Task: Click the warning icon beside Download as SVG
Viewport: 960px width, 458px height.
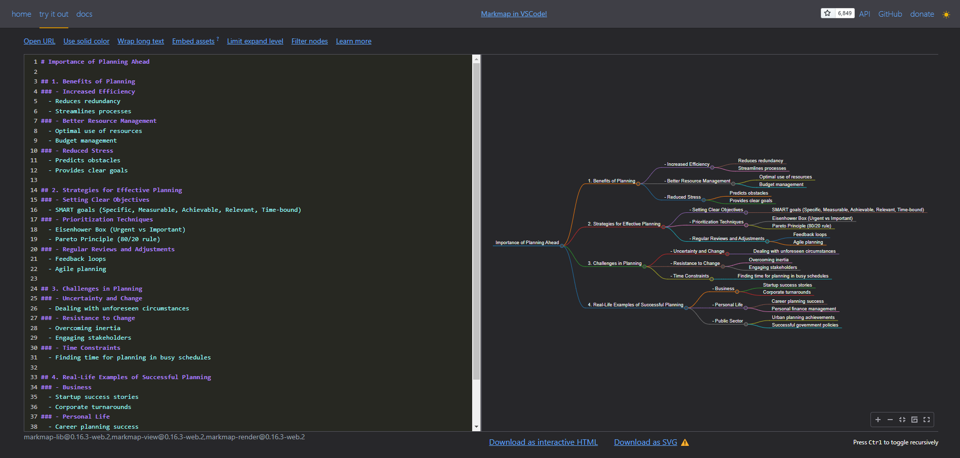Action: pos(686,442)
